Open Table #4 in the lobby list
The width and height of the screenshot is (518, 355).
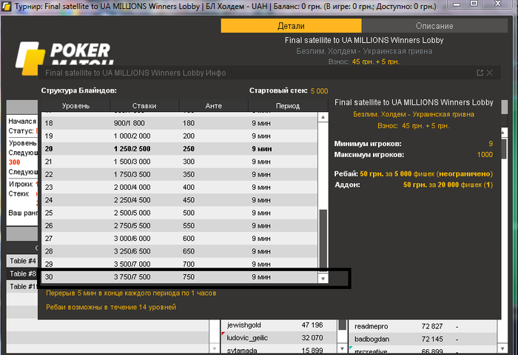pyautogui.click(x=22, y=261)
